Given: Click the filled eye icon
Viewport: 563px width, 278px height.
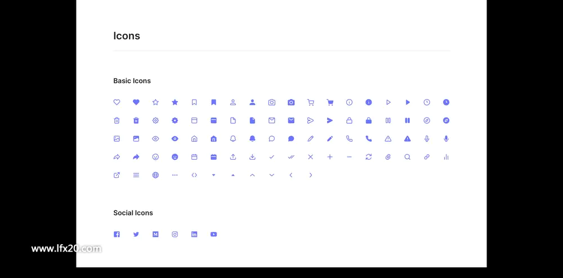Looking at the screenshot, I should (x=175, y=139).
